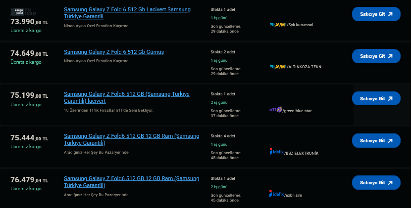411x208 pixels.
Task: Click PttAVM logo for ALTINKOZA TEKN seller
Action: [x=278, y=66]
